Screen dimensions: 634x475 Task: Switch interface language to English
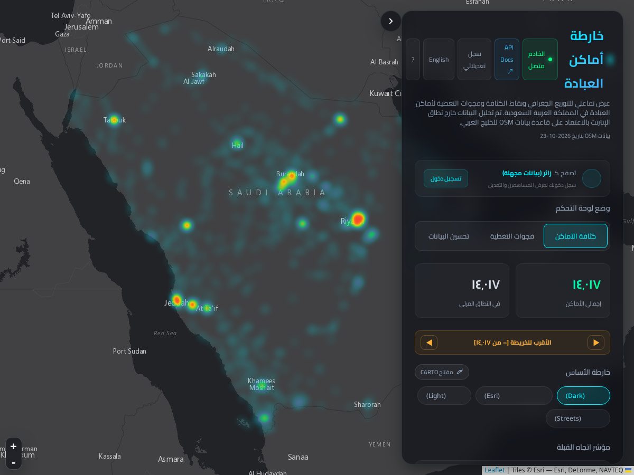tap(439, 59)
